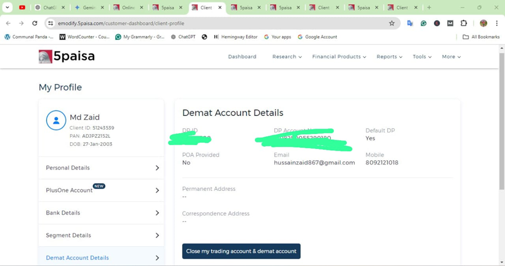
Task: Go back to previous page
Action: pyautogui.click(x=9, y=23)
